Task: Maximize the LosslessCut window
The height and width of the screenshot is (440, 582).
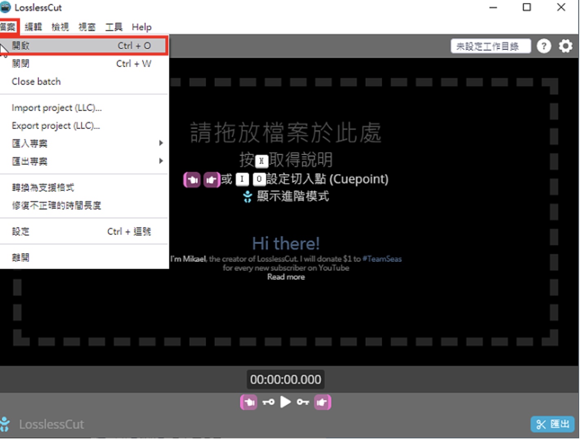Action: tap(527, 7)
